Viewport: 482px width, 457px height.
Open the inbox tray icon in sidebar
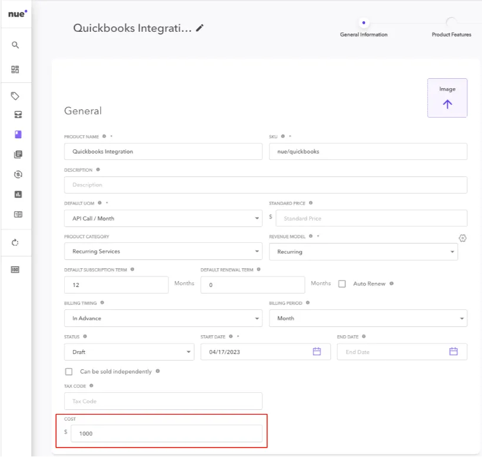[18, 115]
